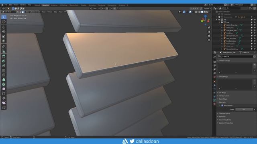
Task: Select the Poly Build tool
Action: tap(4, 80)
